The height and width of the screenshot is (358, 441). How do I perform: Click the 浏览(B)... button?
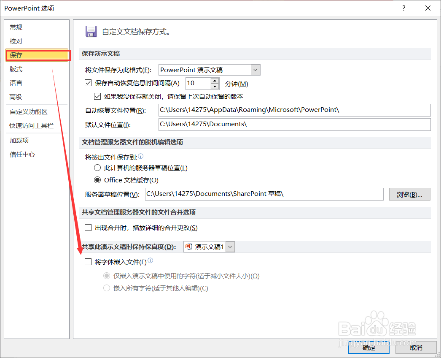tap(409, 194)
